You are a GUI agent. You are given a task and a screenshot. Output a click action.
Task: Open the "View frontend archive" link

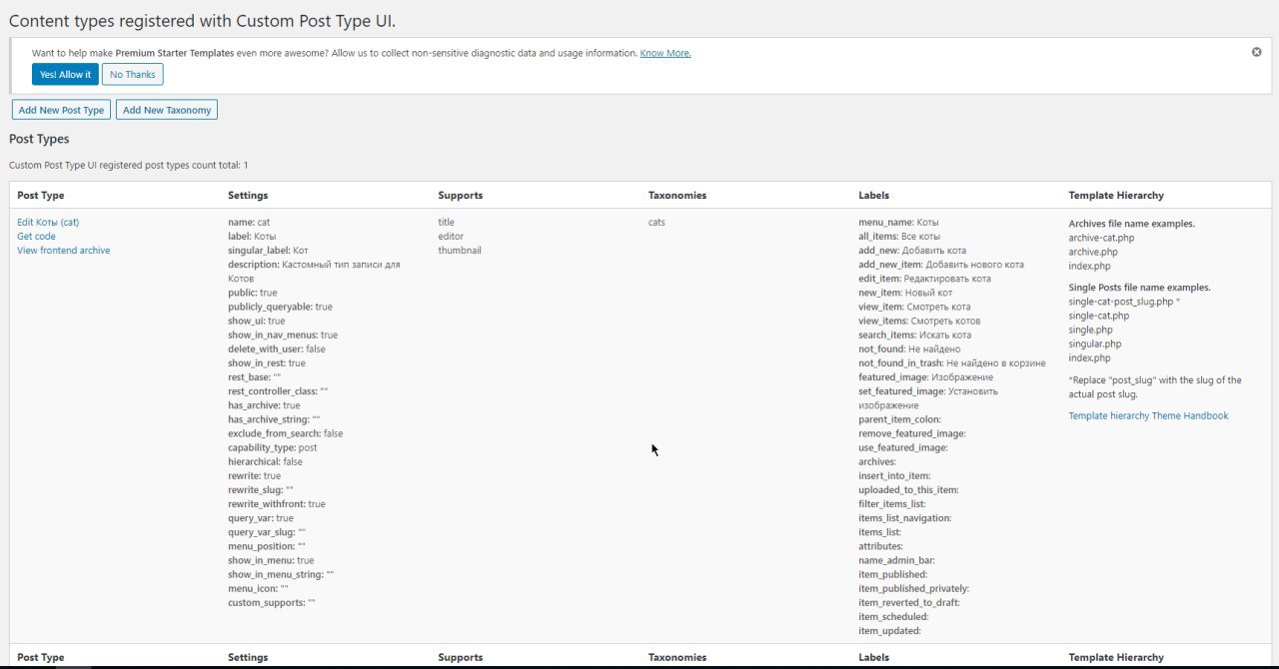[x=63, y=251]
